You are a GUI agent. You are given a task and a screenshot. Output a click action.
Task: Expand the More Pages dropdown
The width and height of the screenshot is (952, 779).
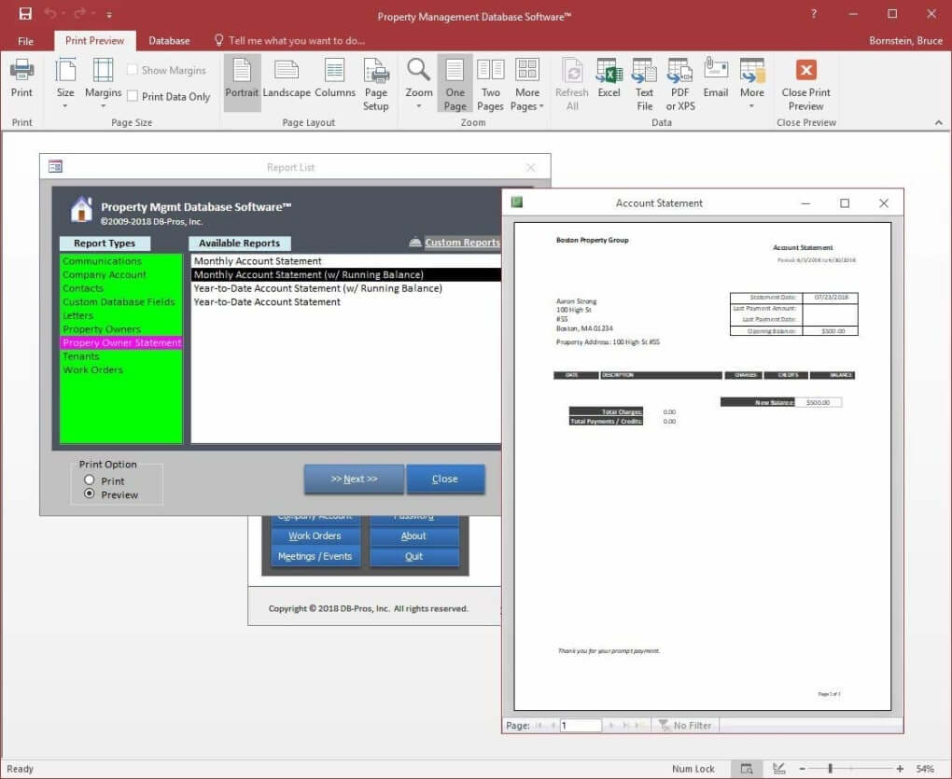527,84
